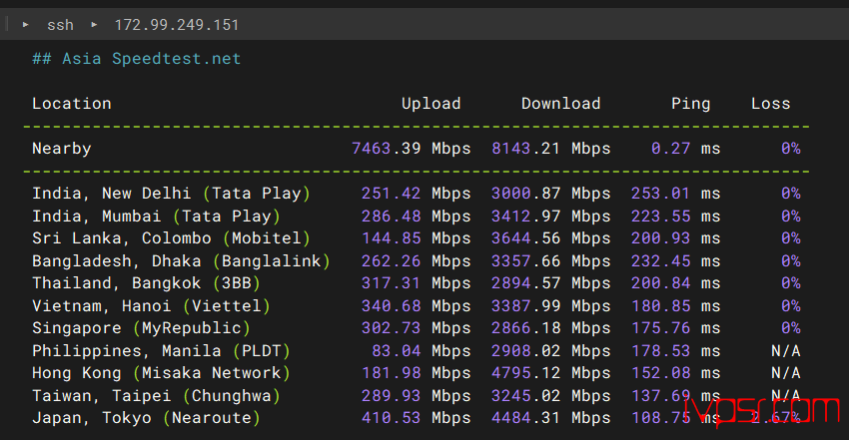Select Japan, Tokyo (Nearoute)
The height and width of the screenshot is (440, 849).
point(146,418)
